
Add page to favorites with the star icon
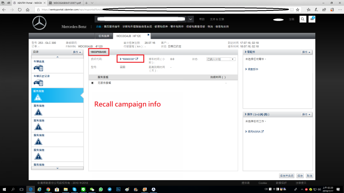coord(298,10)
